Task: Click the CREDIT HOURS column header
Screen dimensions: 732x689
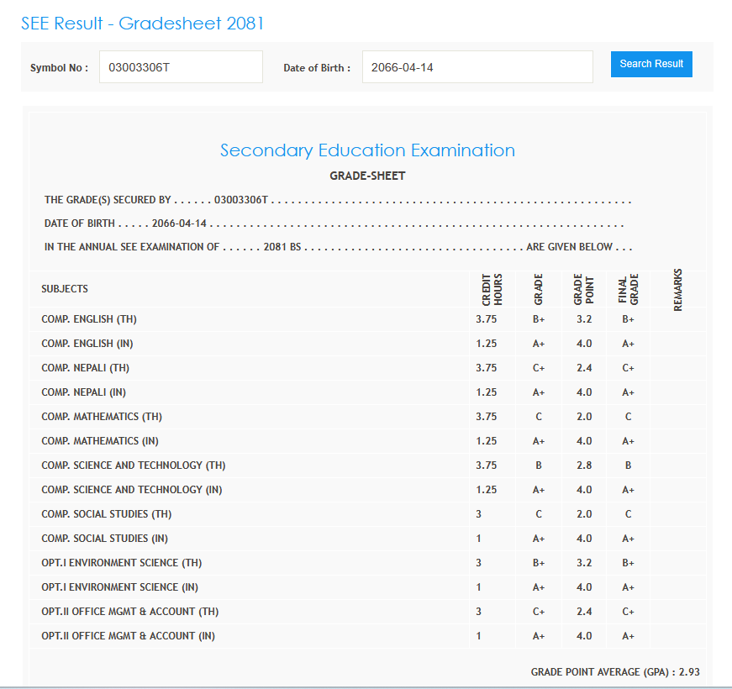Action: click(x=492, y=289)
